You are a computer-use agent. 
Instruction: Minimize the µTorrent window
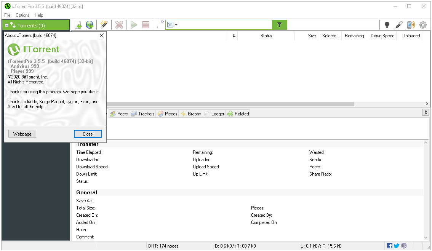pos(395,6)
